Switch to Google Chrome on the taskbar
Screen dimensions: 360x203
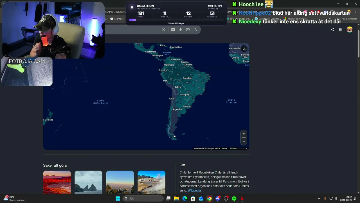pyautogui.click(x=209, y=198)
